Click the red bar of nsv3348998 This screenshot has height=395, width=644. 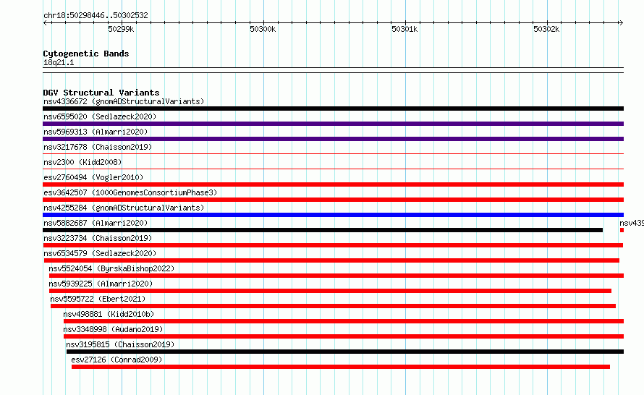344,336
